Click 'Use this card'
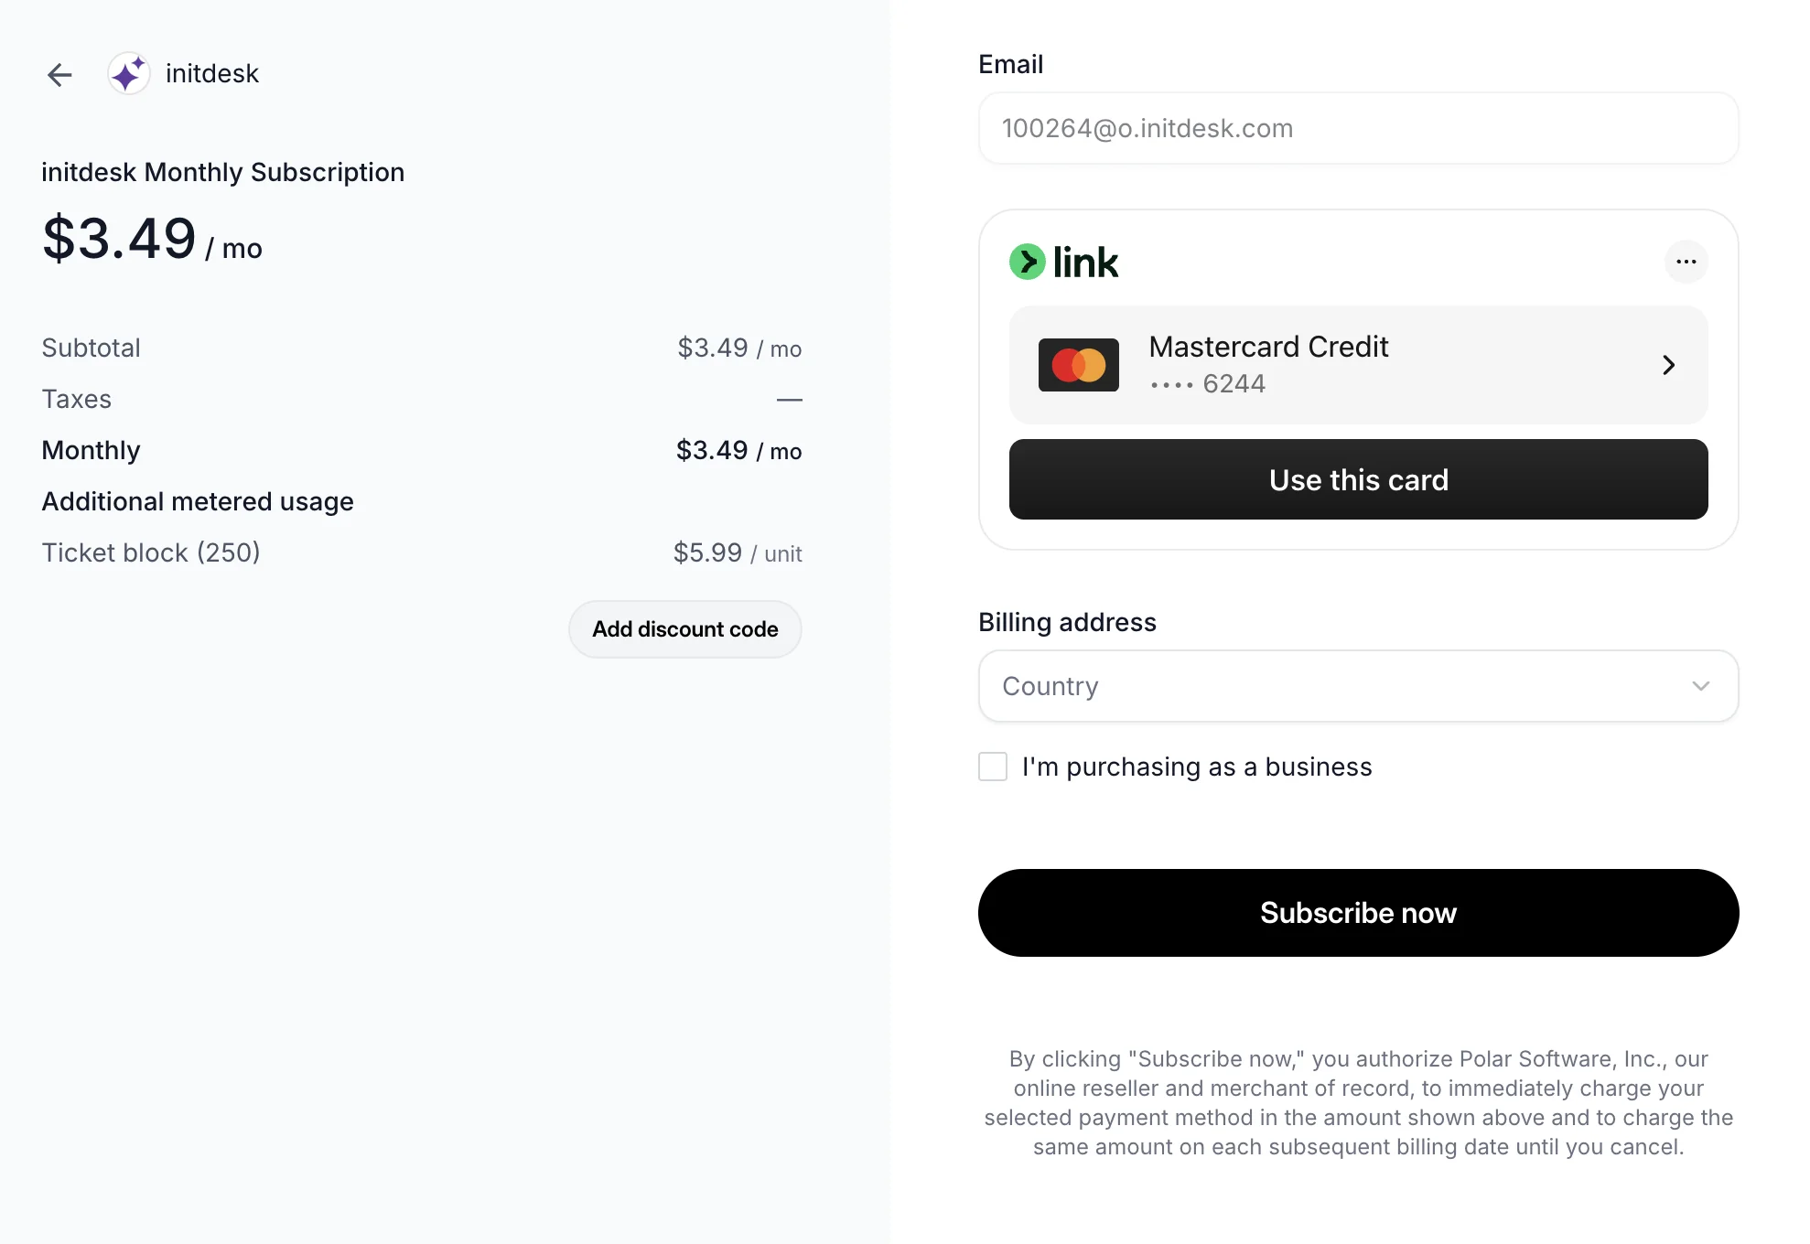This screenshot has height=1244, width=1810. [1357, 479]
